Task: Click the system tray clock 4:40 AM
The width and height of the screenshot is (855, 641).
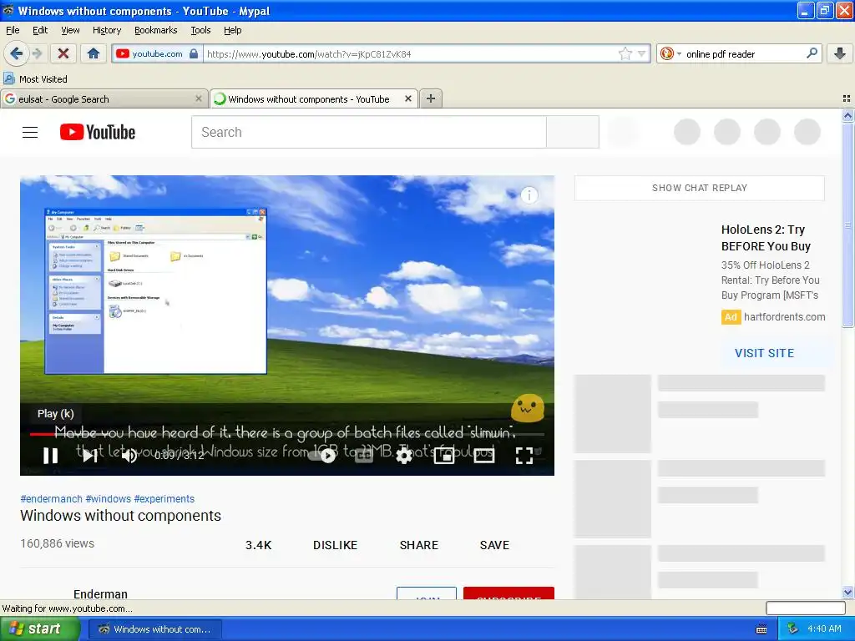Action: pos(824,628)
